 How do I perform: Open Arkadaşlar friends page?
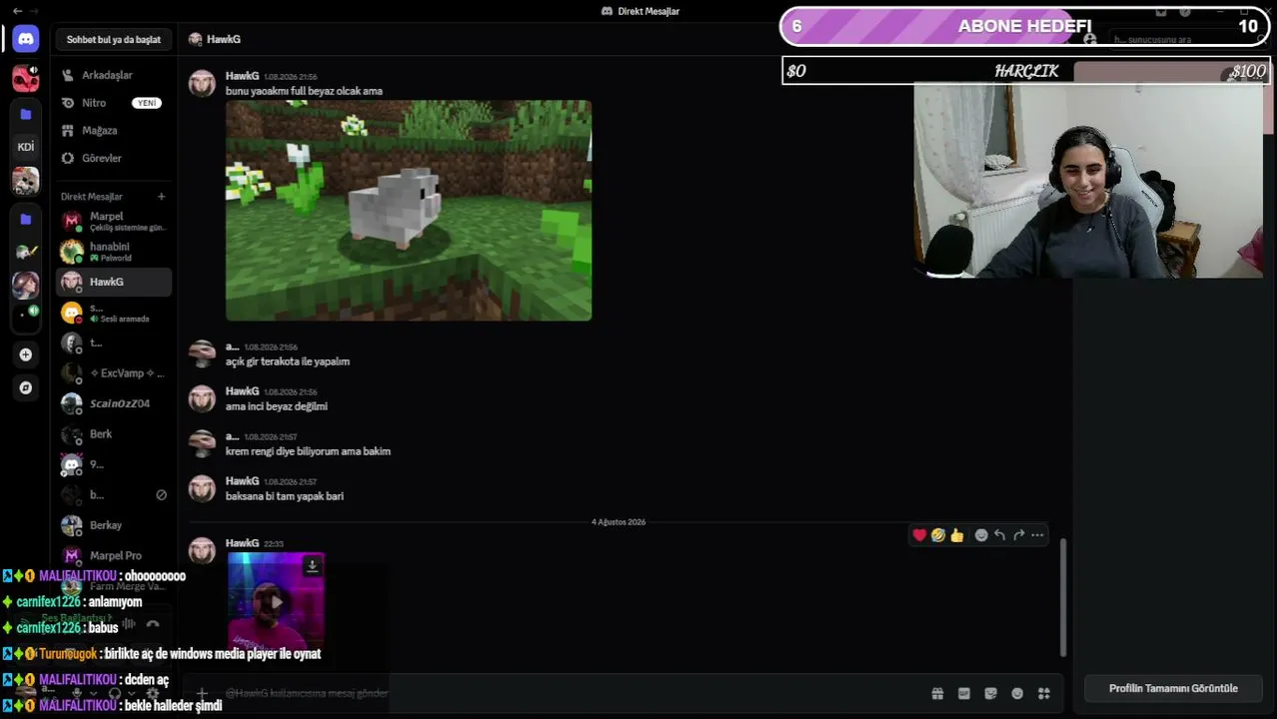tap(114, 75)
